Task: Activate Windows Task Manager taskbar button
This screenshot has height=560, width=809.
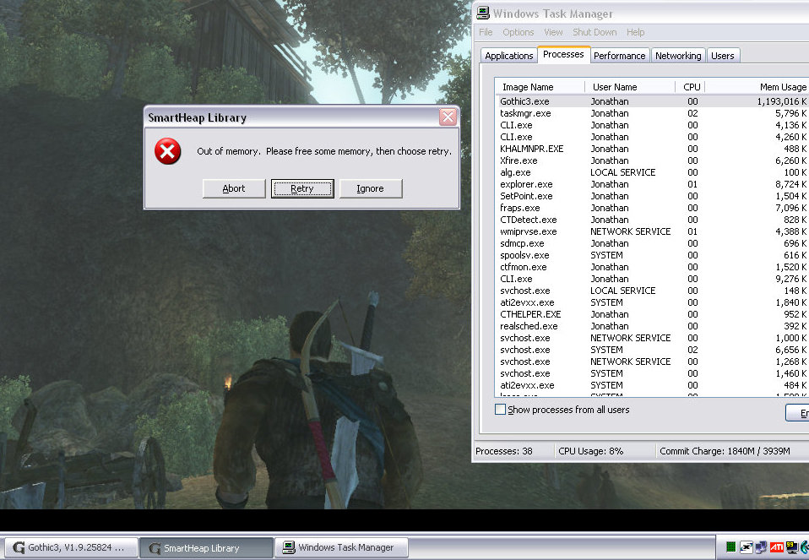Action: click(x=341, y=547)
